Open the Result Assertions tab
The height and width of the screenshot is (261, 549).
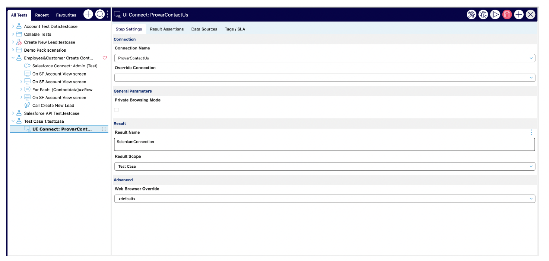click(167, 29)
